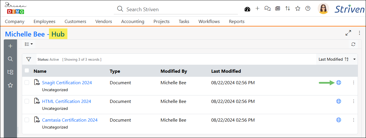366x138 pixels.
Task: Open the help question mark icon
Action: coord(308,8)
